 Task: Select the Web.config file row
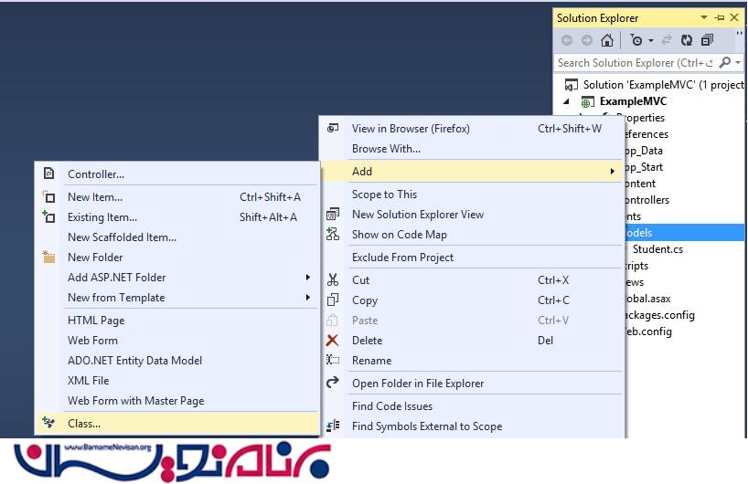point(648,331)
